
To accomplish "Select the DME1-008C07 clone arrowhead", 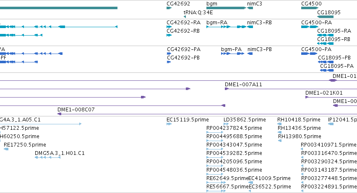I will click(60, 114).
